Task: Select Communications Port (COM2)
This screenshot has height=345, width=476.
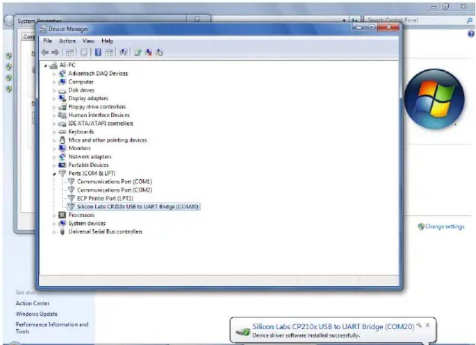Action: point(114,190)
